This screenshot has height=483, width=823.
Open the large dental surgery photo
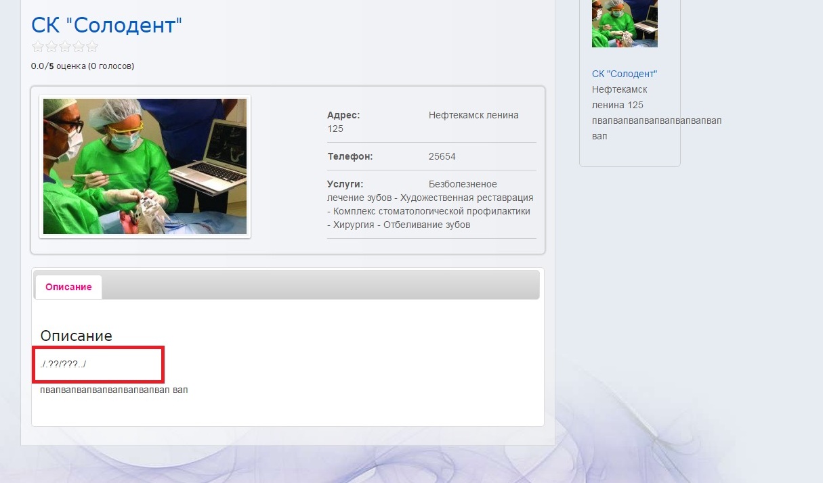[145, 166]
